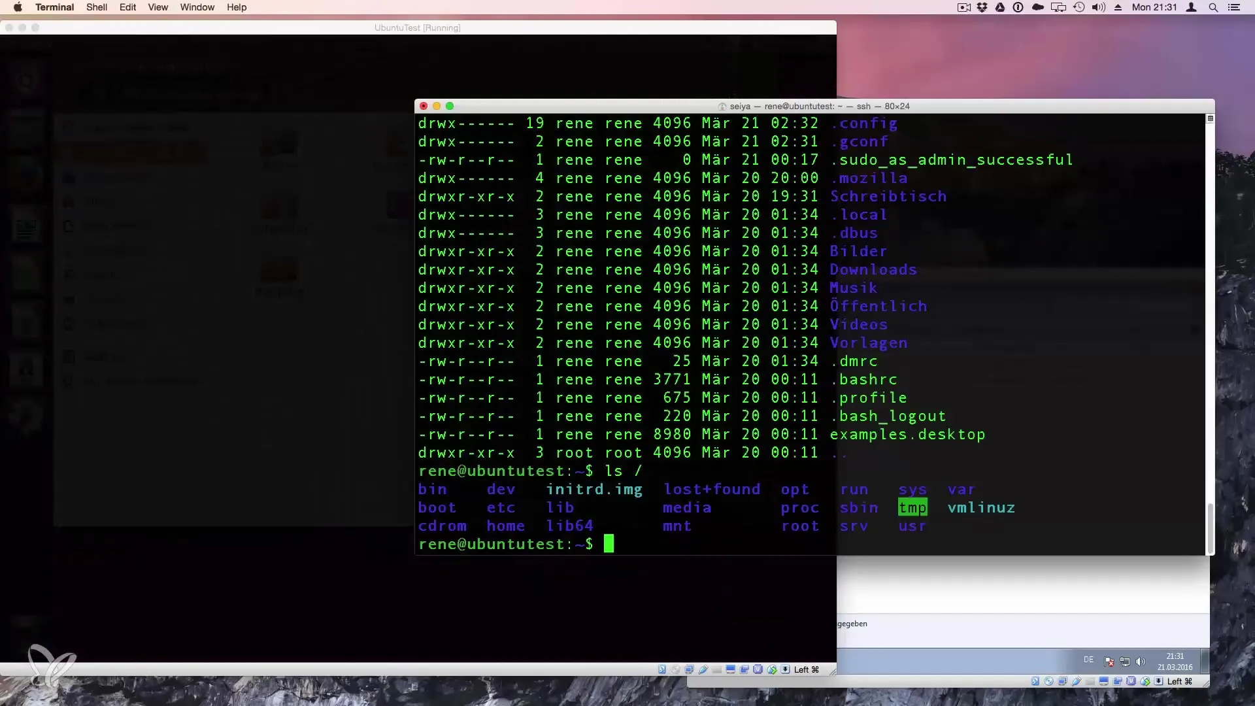Click the terminal window vertical scrollbar
Viewport: 1255px width, 706px height.
(x=1209, y=528)
